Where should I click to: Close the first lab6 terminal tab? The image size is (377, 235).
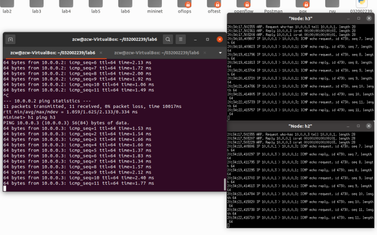(x=101, y=53)
